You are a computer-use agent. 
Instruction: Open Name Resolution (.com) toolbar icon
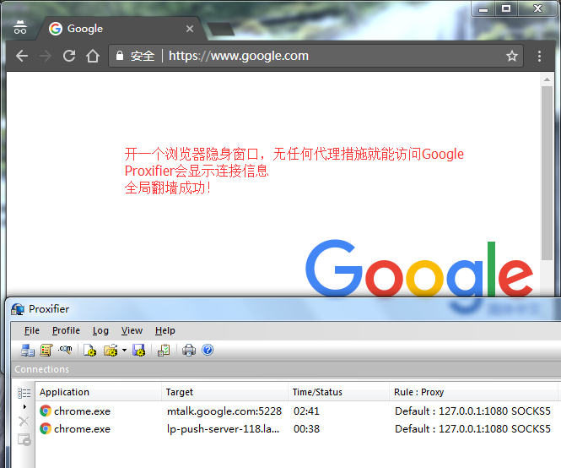click(65, 350)
